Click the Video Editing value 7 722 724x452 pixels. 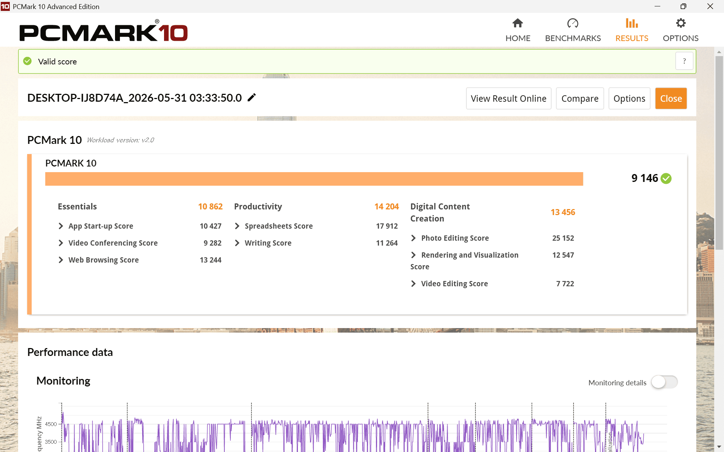(x=565, y=284)
